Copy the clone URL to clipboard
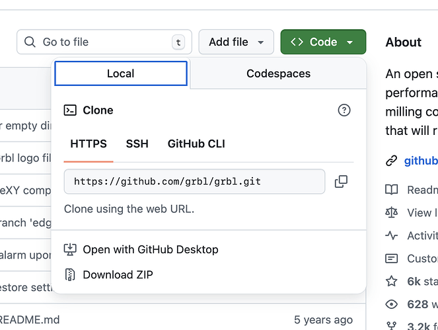Viewport: 438px width, 330px height. (341, 182)
